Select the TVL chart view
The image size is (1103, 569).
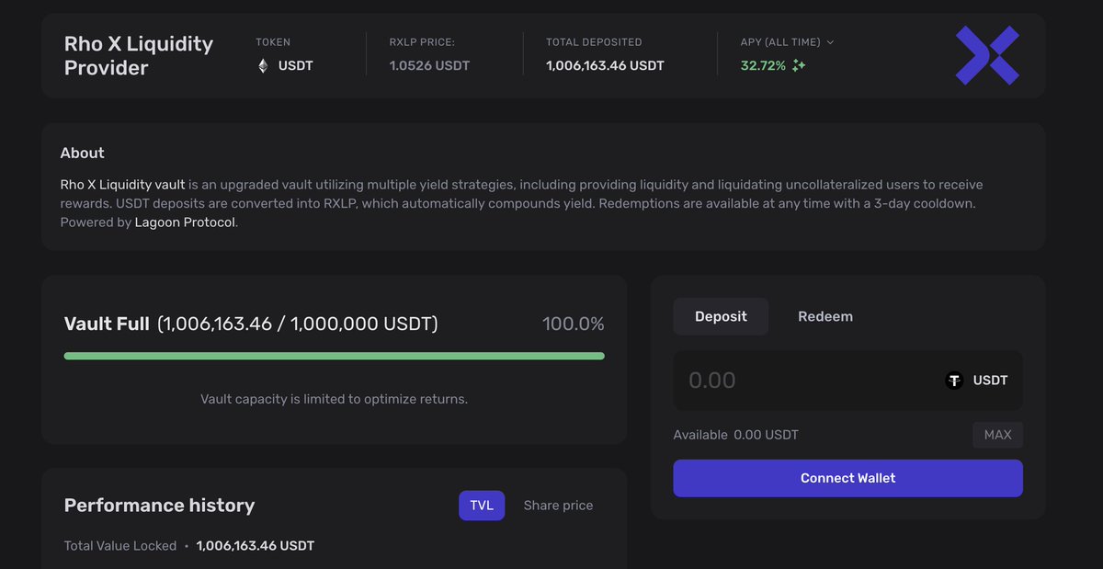pyautogui.click(x=482, y=506)
